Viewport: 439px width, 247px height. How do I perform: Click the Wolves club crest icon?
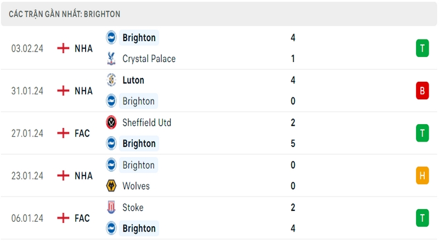(111, 186)
